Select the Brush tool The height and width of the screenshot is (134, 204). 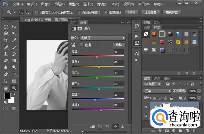click(14, 48)
